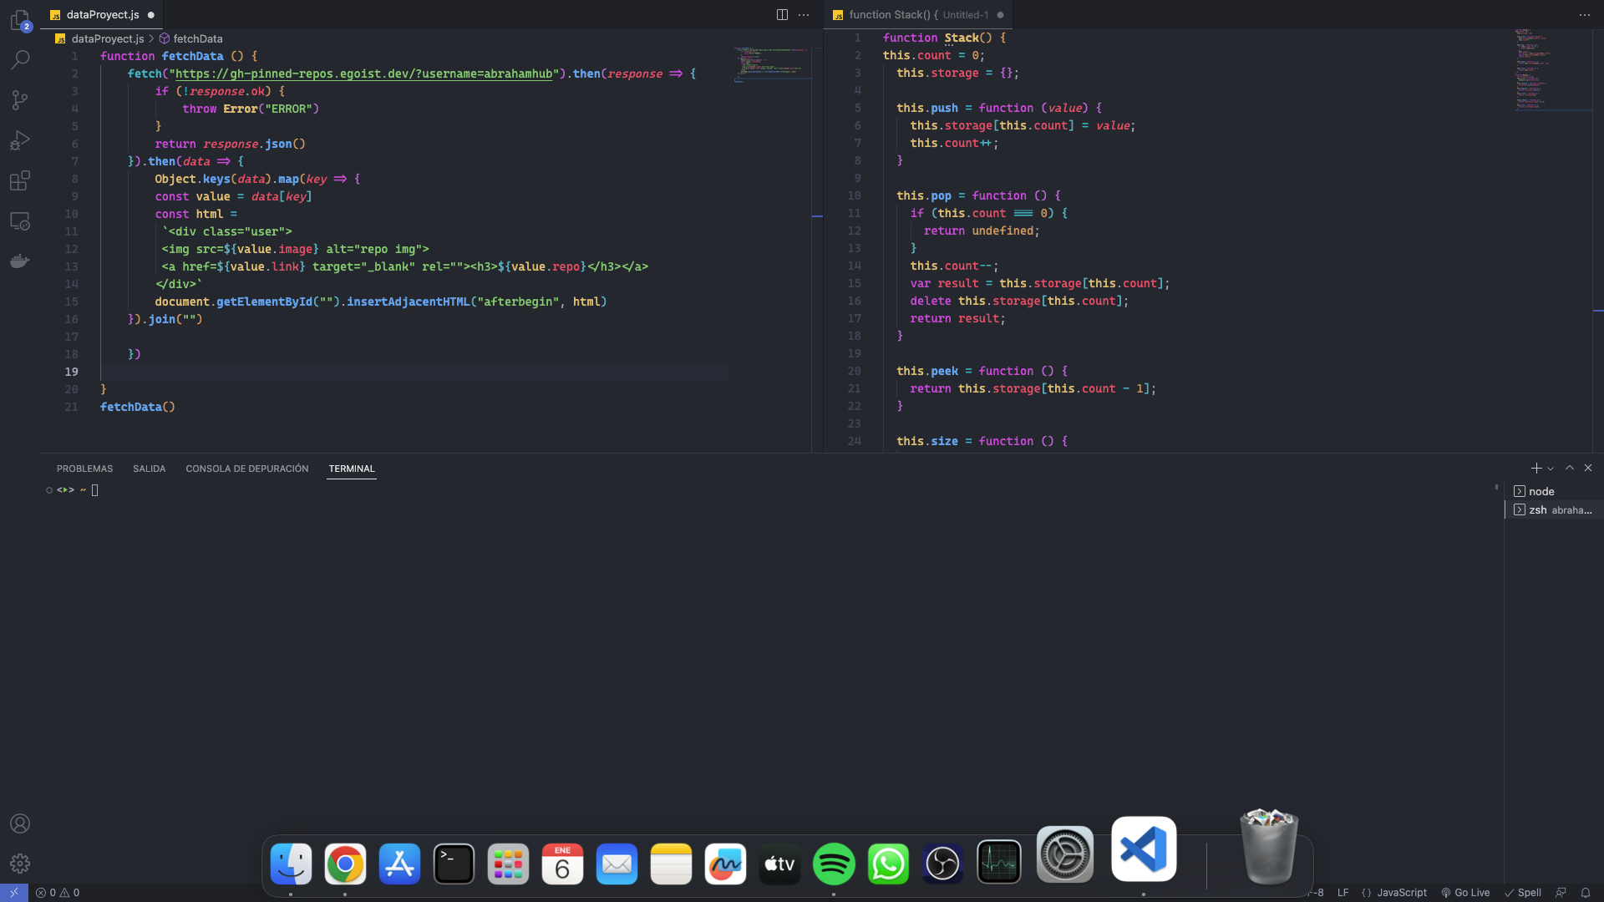Open more actions for right editor group
The width and height of the screenshot is (1604, 902).
[1584, 15]
